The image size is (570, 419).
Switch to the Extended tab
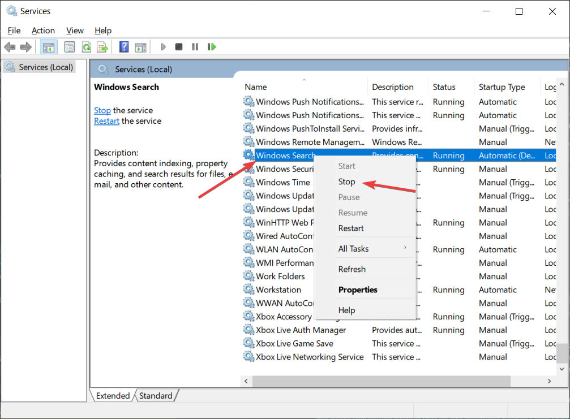pyautogui.click(x=113, y=395)
